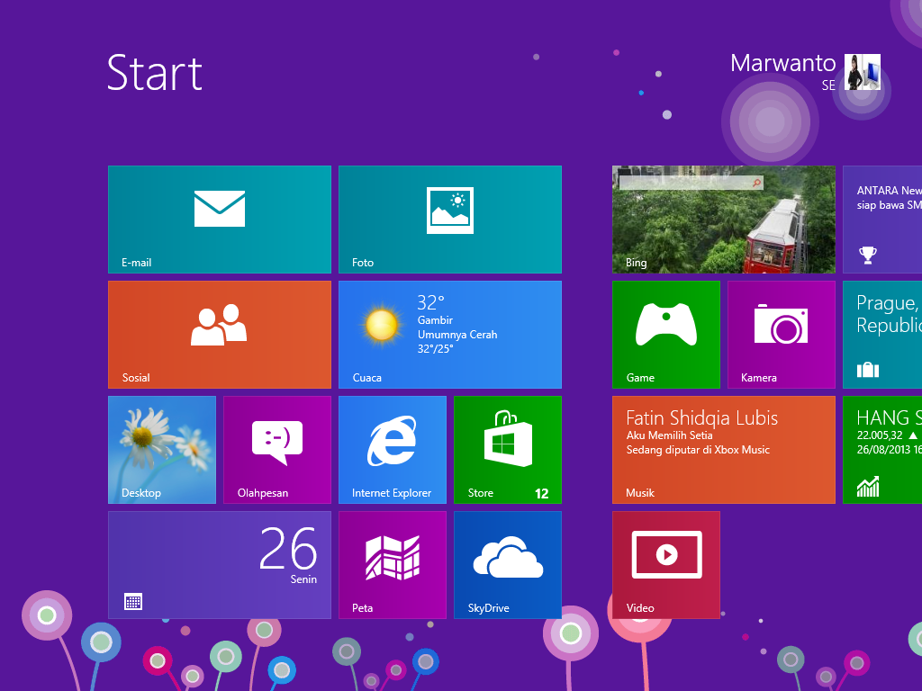Click the suitcase icon on Prague tile
Viewport: 922px width, 691px height.
point(867,370)
